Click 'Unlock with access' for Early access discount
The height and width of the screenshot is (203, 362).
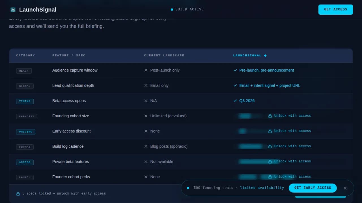click(x=292, y=131)
